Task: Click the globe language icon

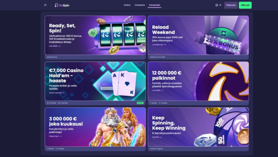Action: (217, 5)
